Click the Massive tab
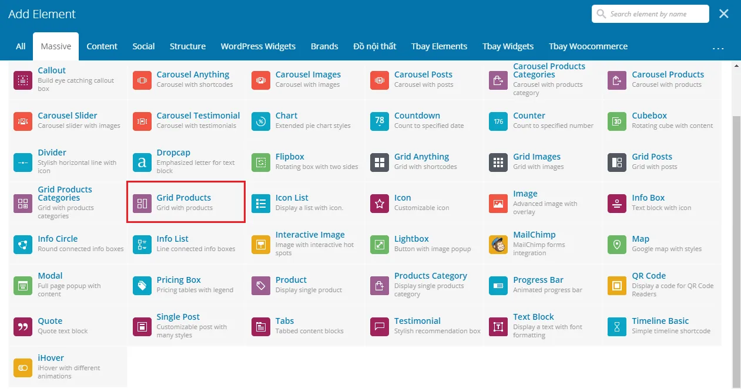 (x=56, y=46)
